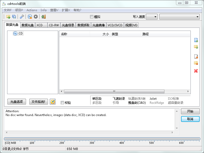Open the wrench settings icon in toolbar
The width and height of the screenshot is (204, 153).
[22, 17]
